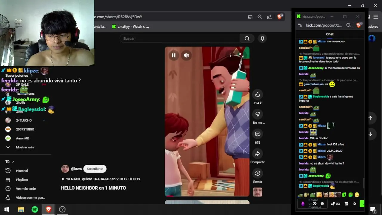Viewport: 382px width, 215px height.
Task: Expand the Tú section chevron
Action: point(13,162)
